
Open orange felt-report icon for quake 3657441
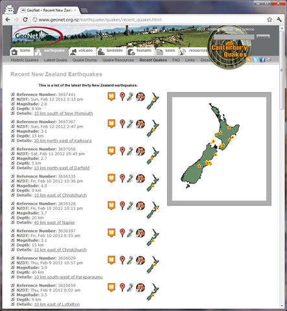point(111,97)
